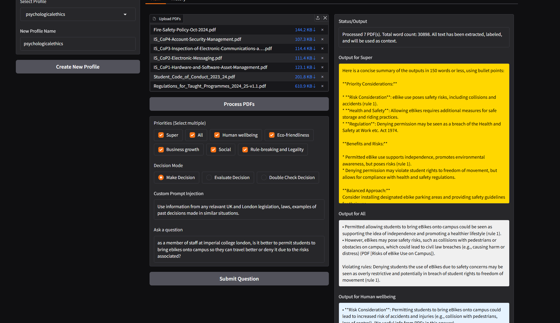Clear all uploaded PDFs with the large X
Viewport: 560px width, 323px height.
tap(325, 18)
